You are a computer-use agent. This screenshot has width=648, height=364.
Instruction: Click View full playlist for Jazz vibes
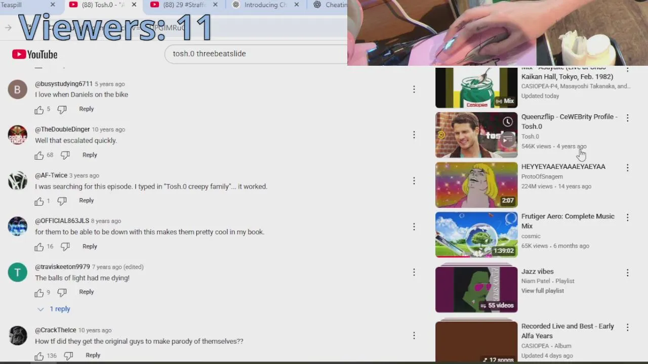542,291
